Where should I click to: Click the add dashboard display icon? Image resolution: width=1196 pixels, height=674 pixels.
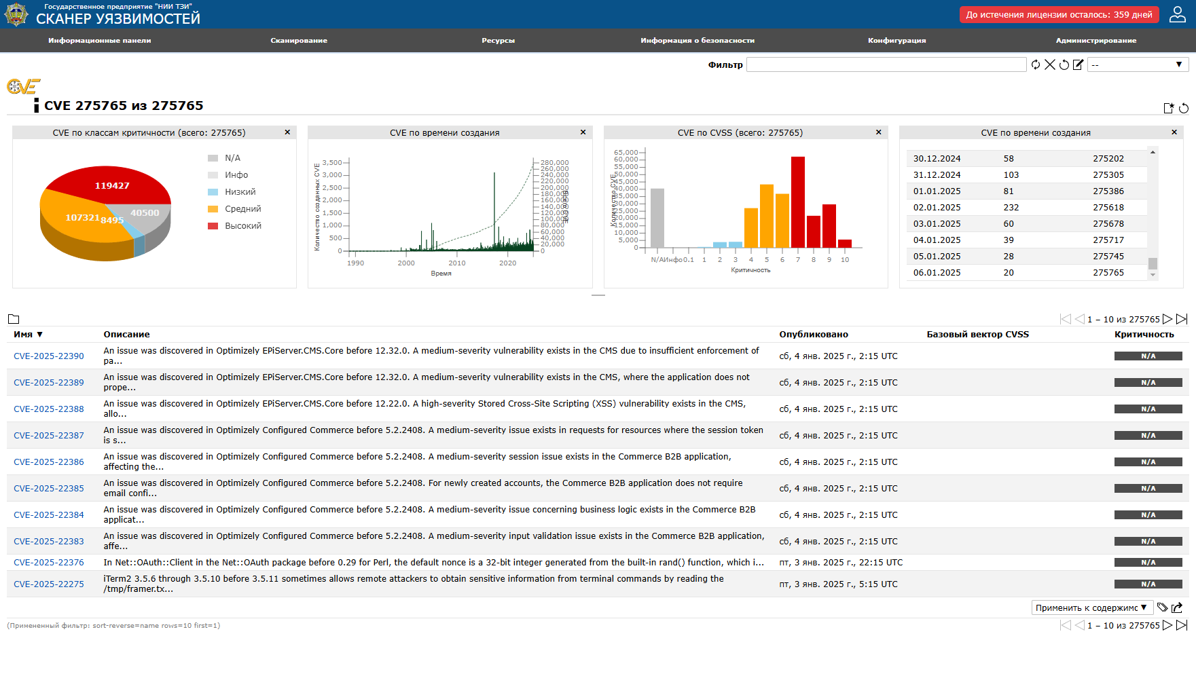1168,108
